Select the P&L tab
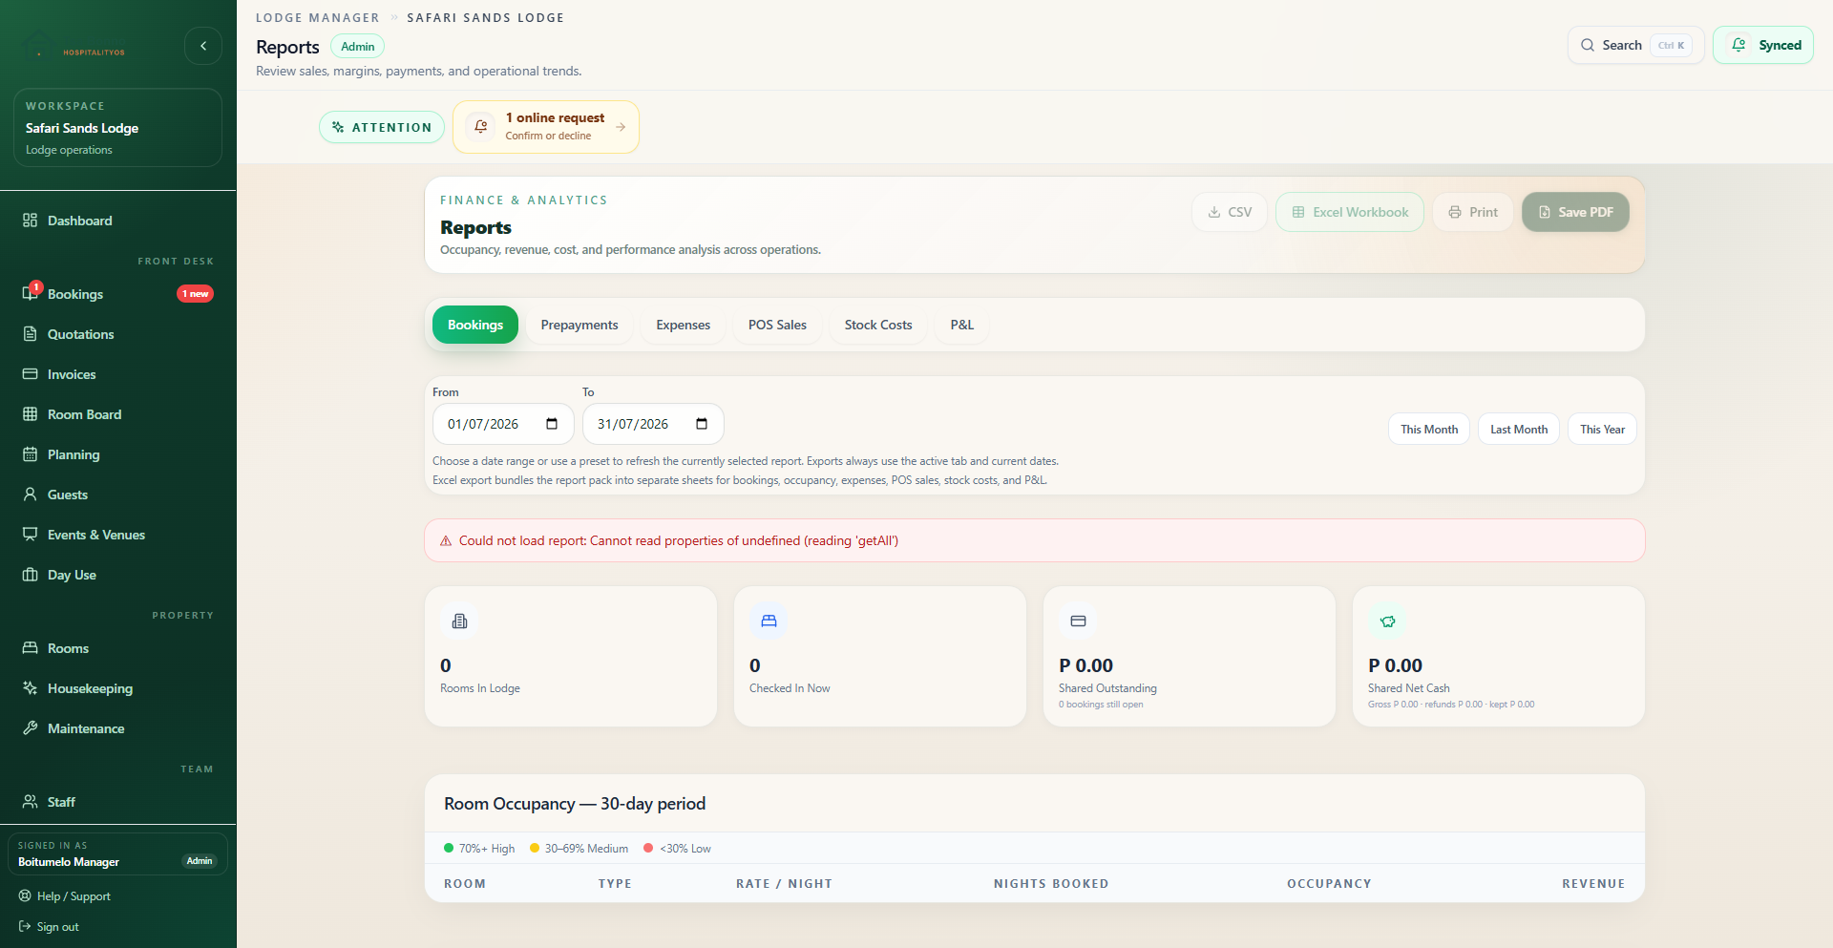Viewport: 1833px width, 948px height. (x=962, y=325)
